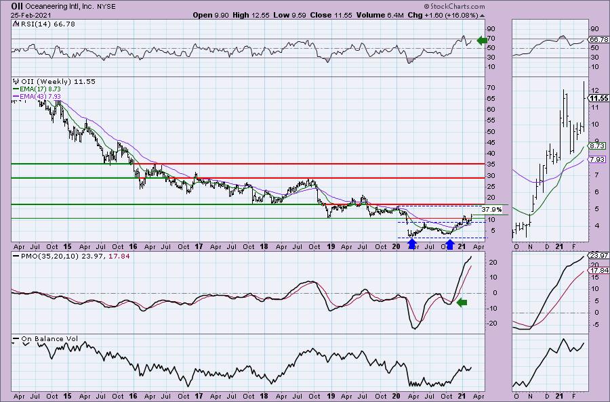Click the RSI(14) 66.78 indicator label

click(x=47, y=24)
